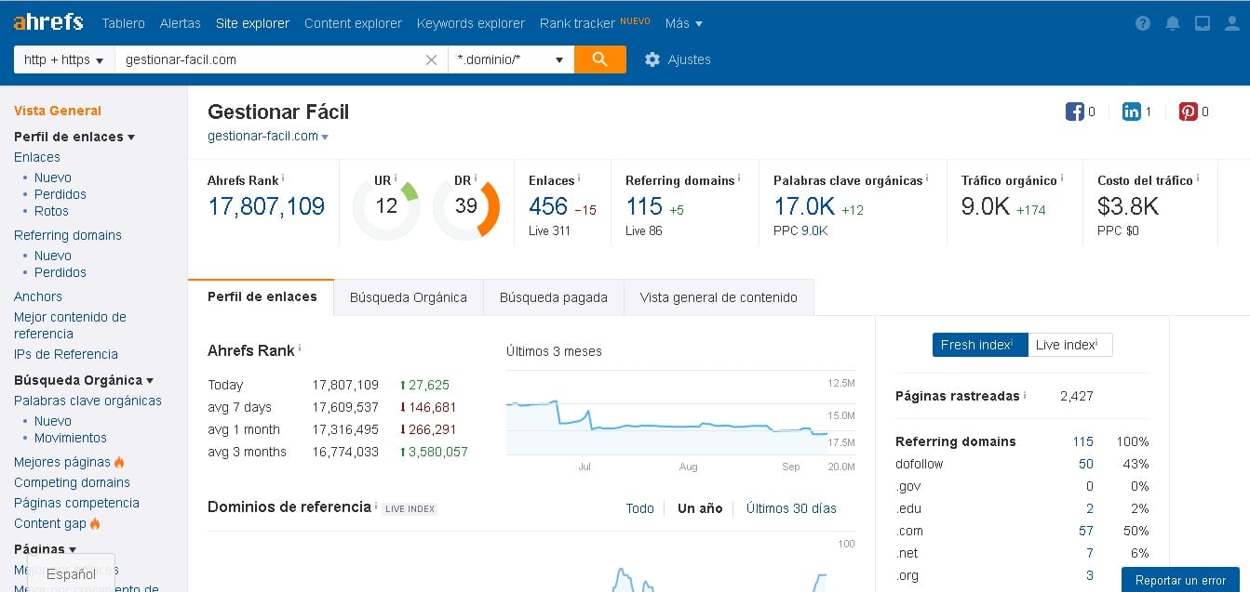1250x592 pixels.
Task: Click the info icon next to Páginas rastreadas
Action: point(1025,394)
